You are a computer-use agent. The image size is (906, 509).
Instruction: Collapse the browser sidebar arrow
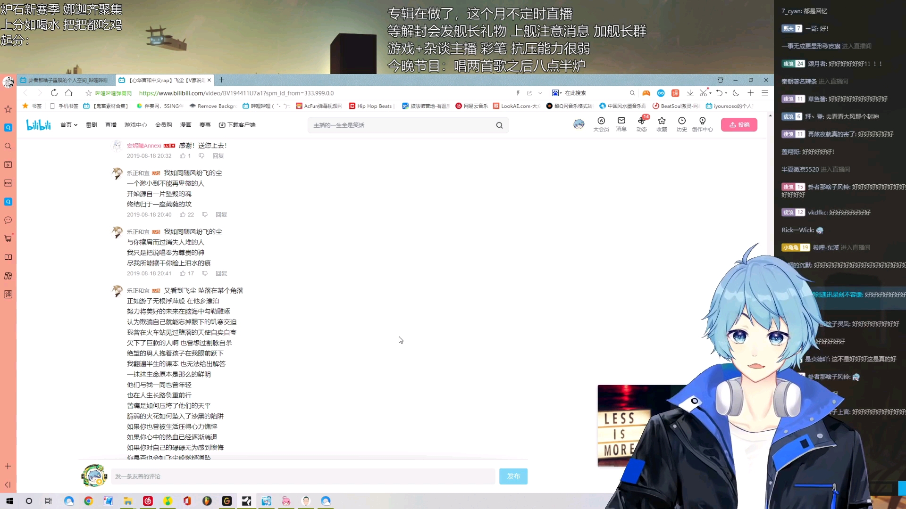8,484
